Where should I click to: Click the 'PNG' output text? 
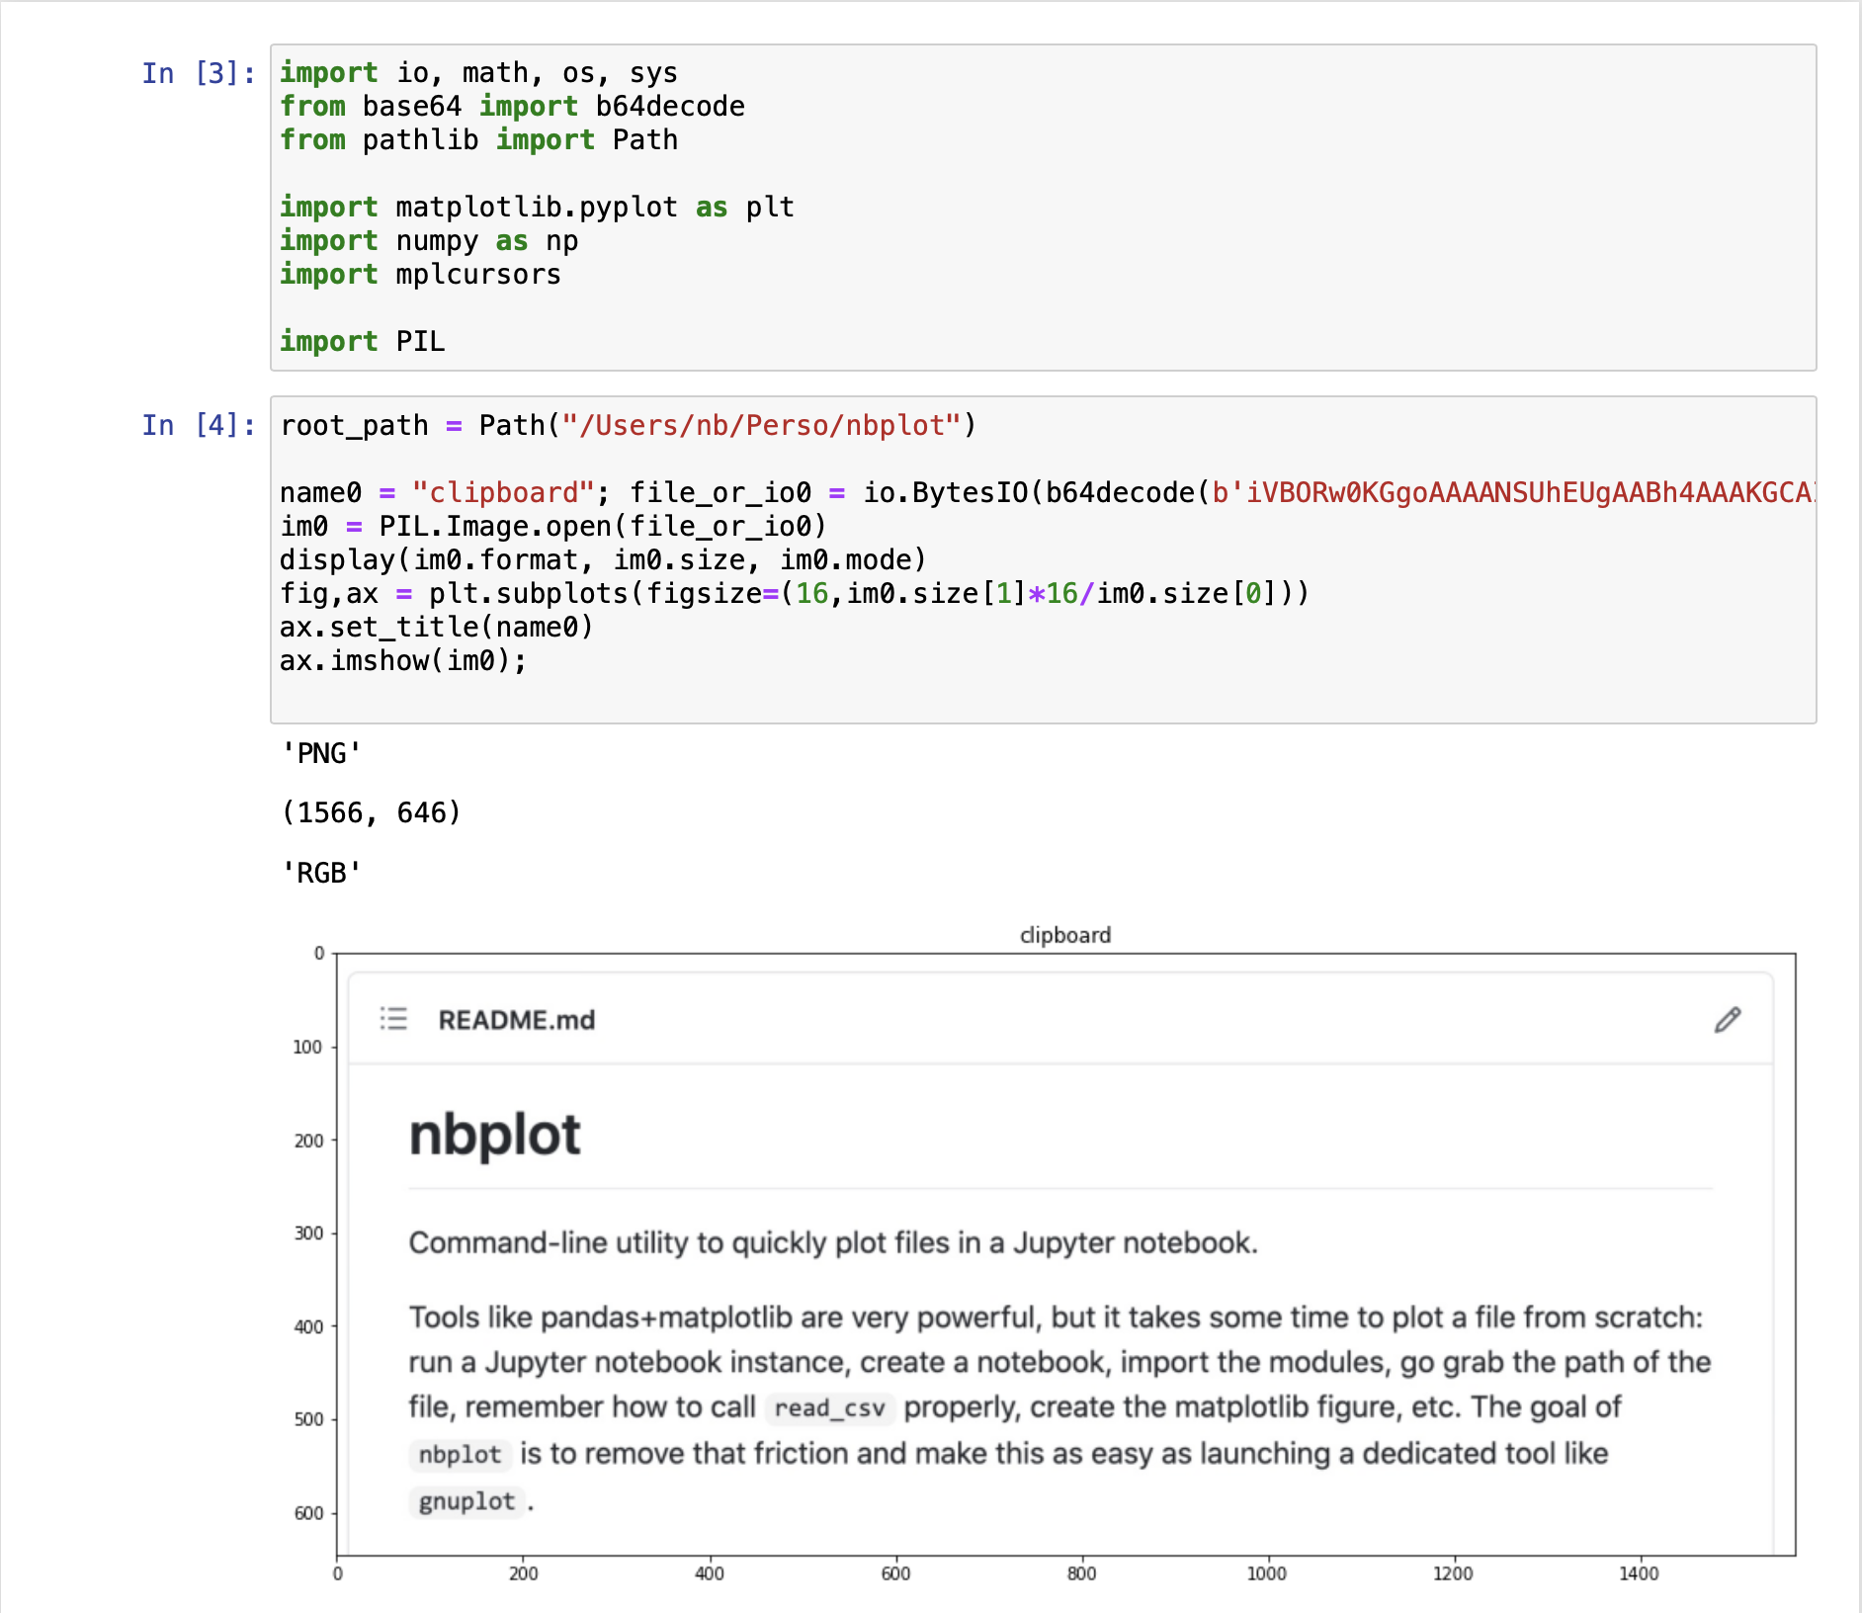[321, 754]
